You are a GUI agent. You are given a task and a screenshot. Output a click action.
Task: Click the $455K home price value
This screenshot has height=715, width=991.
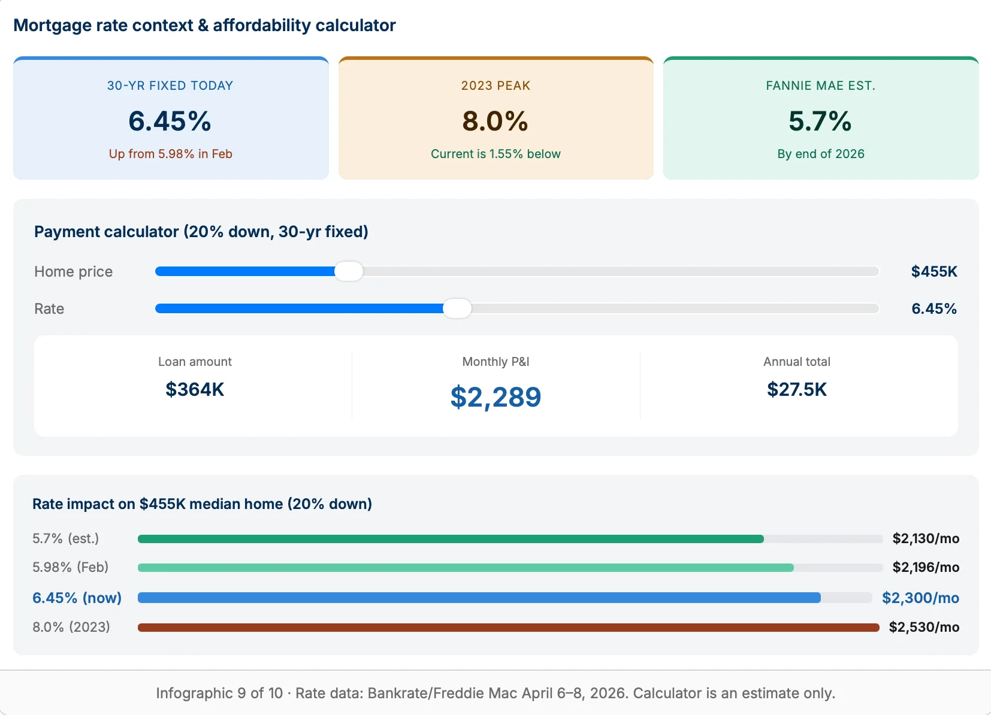[933, 271]
